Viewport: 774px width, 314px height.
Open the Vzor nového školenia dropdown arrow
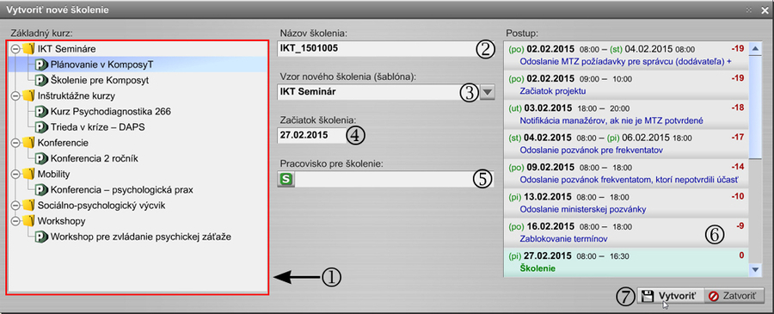coord(487,92)
